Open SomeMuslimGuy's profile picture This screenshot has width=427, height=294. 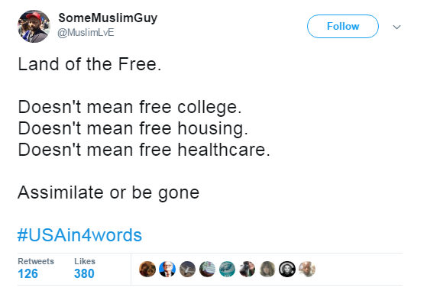pyautogui.click(x=34, y=27)
